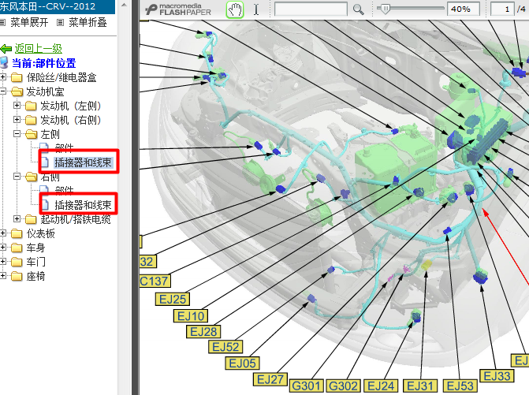This screenshot has width=529, height=395.
Task: Click connector label EJ31
Action: tap(420, 386)
